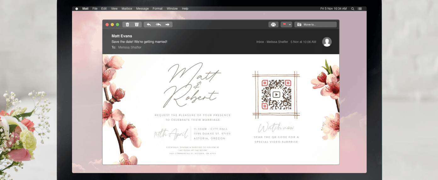The image size is (438, 180).
Task: Archive this message using the archive icon
Action: pyautogui.click(x=137, y=25)
